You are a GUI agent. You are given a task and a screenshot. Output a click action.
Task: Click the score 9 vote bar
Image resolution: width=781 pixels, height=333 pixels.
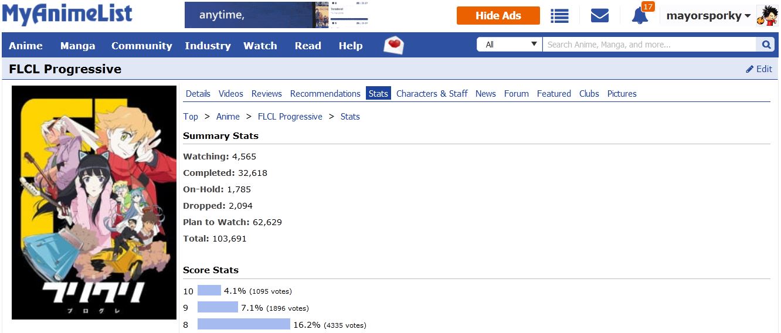pyautogui.click(x=218, y=307)
